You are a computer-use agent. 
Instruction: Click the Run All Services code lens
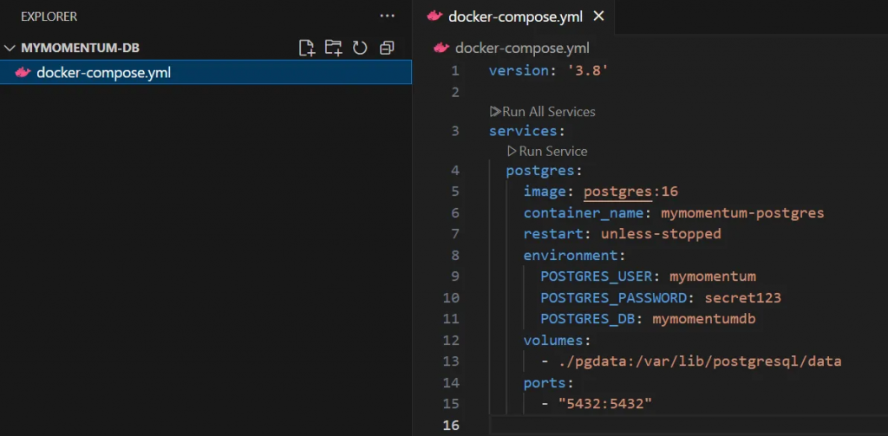click(x=543, y=112)
